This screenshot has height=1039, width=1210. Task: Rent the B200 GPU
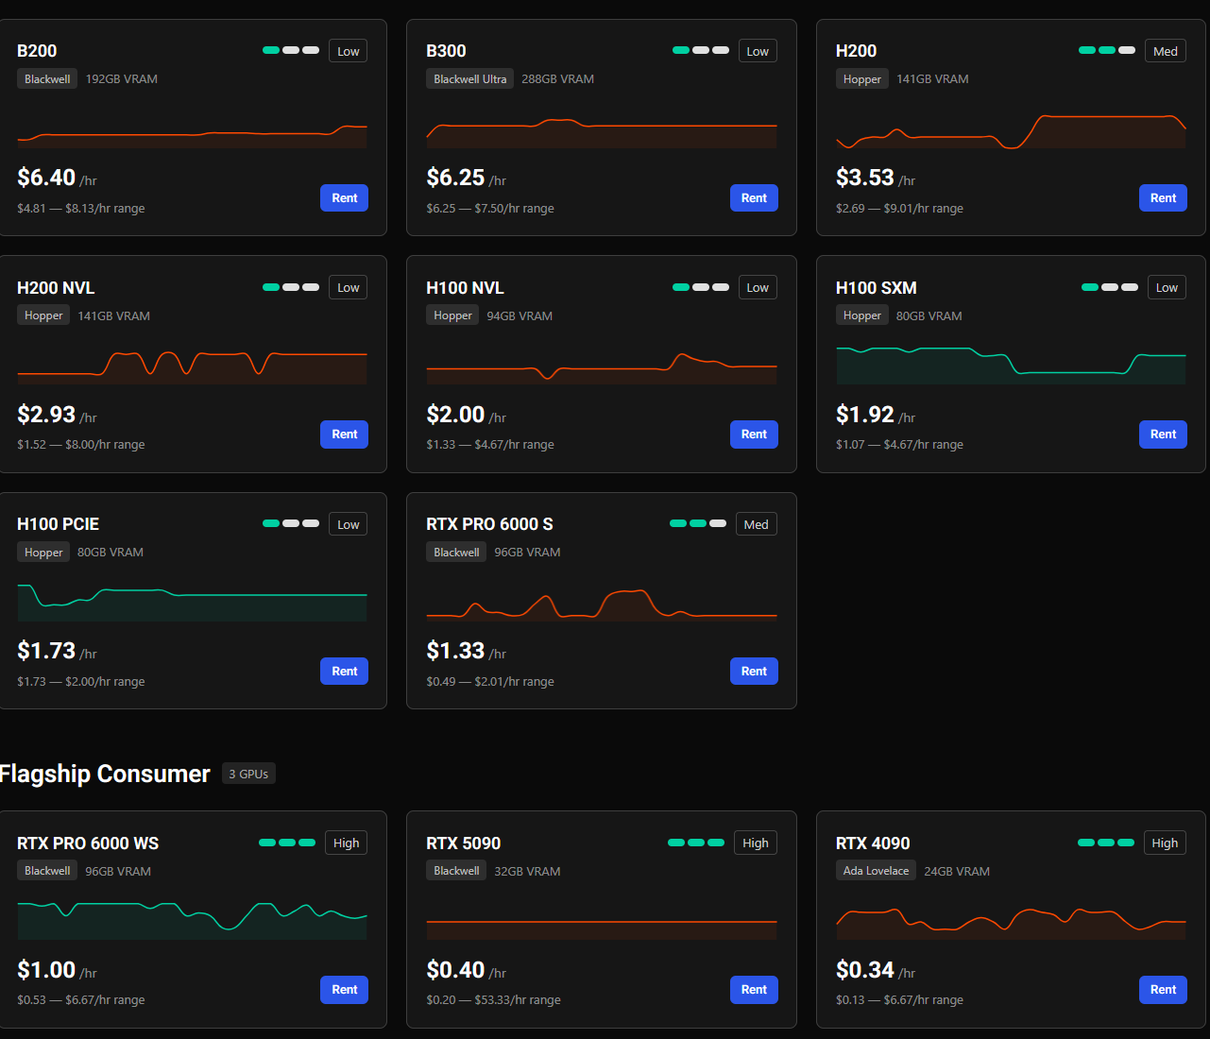pos(345,198)
